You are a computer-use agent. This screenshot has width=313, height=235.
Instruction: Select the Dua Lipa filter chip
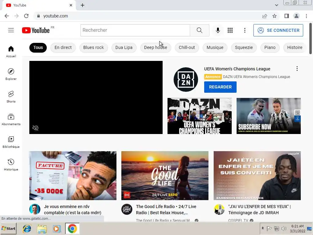(x=124, y=47)
